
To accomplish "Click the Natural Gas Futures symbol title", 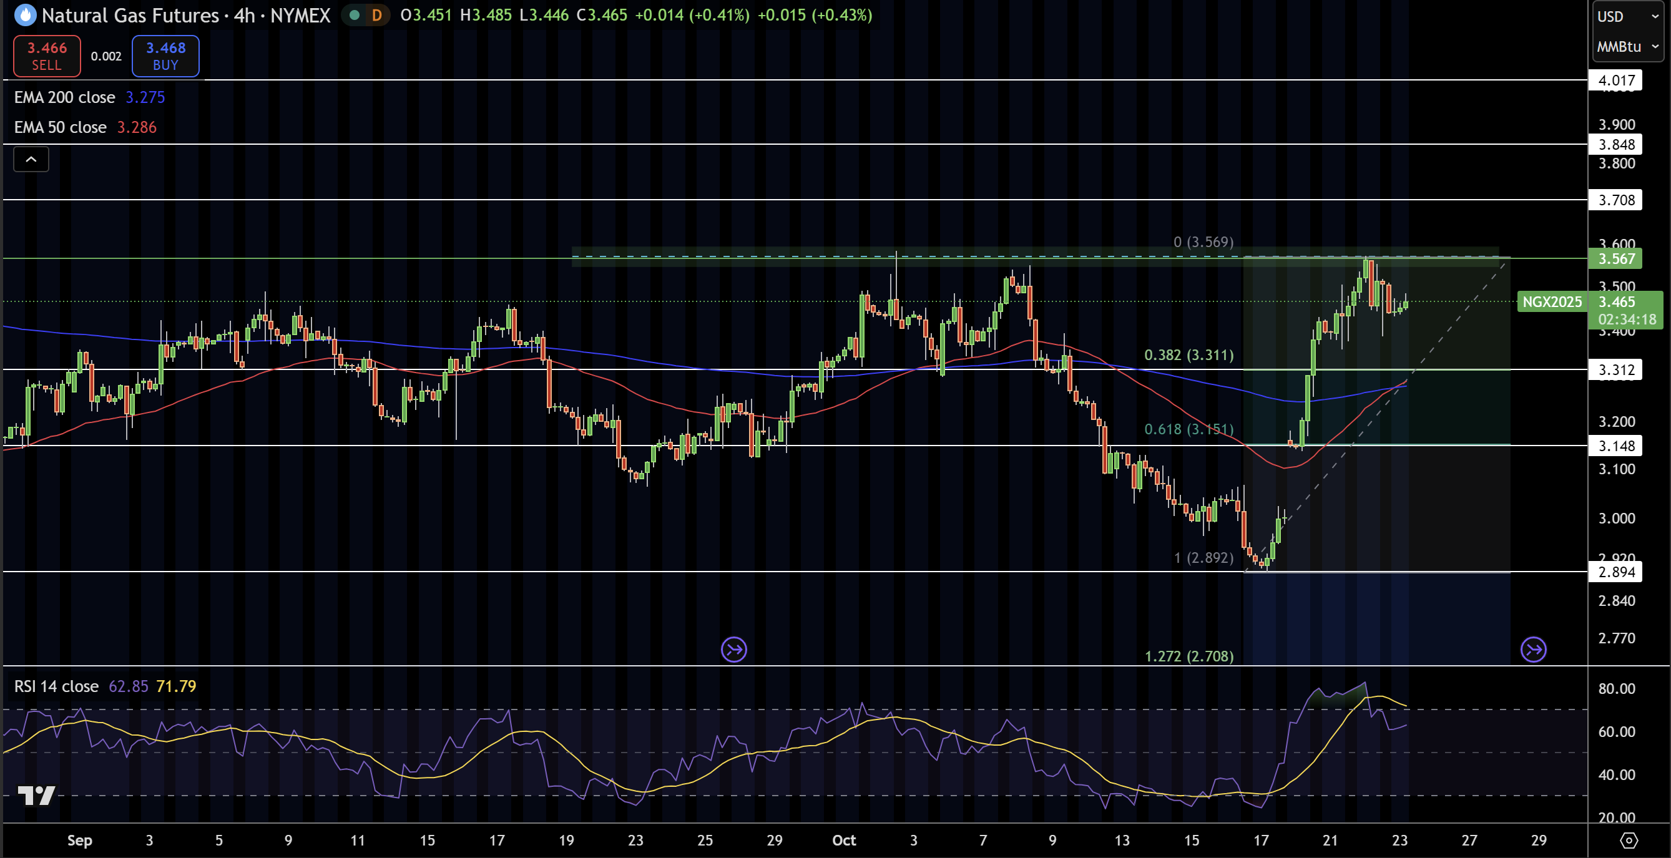I will 130,15.
